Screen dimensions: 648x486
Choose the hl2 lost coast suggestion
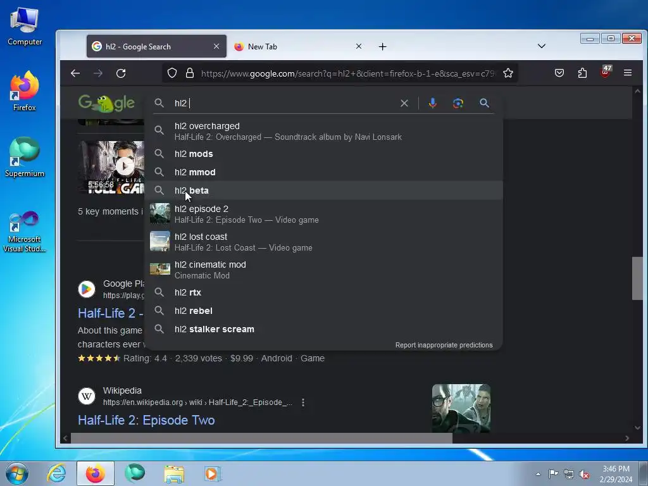tap(324, 242)
